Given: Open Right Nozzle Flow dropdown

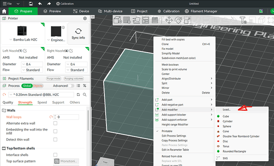Looking at the screenshot, I should (76, 70).
